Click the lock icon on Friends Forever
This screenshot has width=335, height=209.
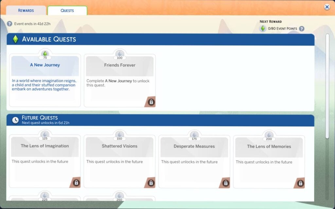pos(151,102)
